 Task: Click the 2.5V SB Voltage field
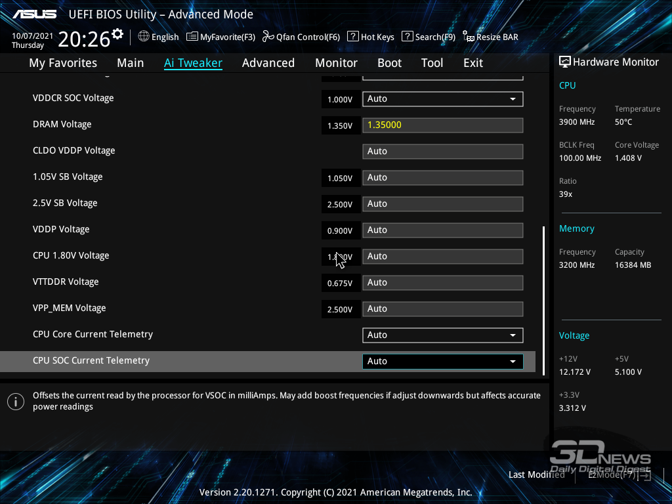443,204
